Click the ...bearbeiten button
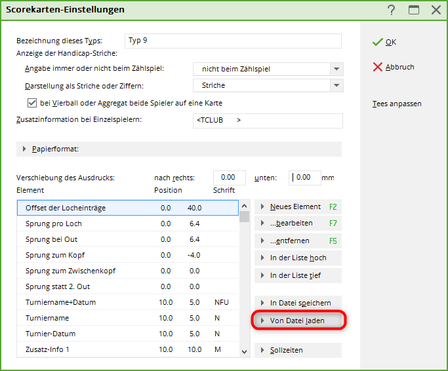Image resolution: width=448 pixels, height=371 pixels. [297, 224]
